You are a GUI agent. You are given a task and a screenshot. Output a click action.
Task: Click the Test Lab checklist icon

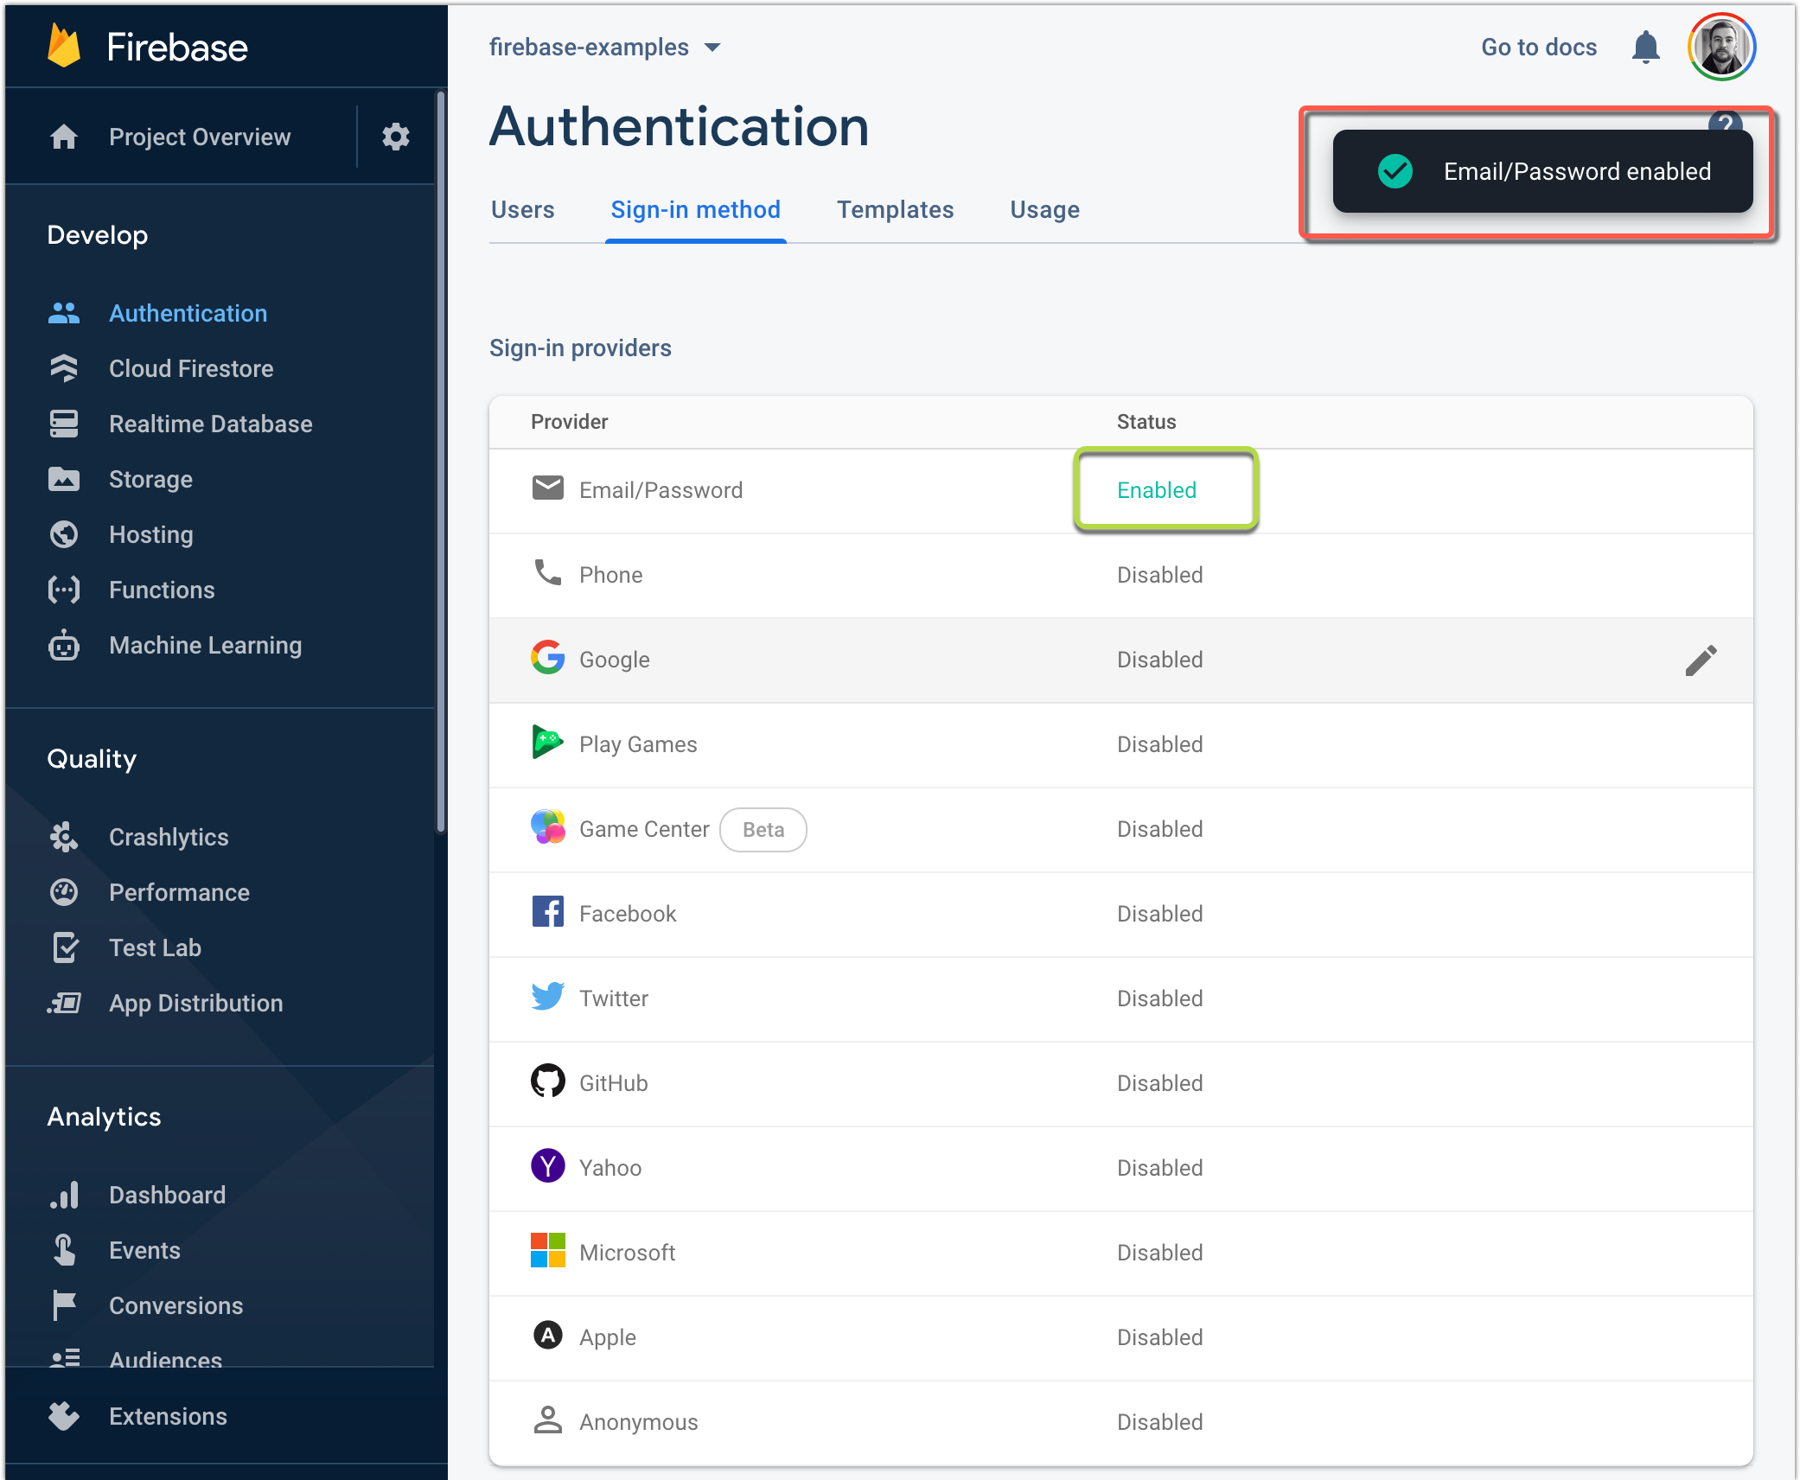(x=66, y=947)
